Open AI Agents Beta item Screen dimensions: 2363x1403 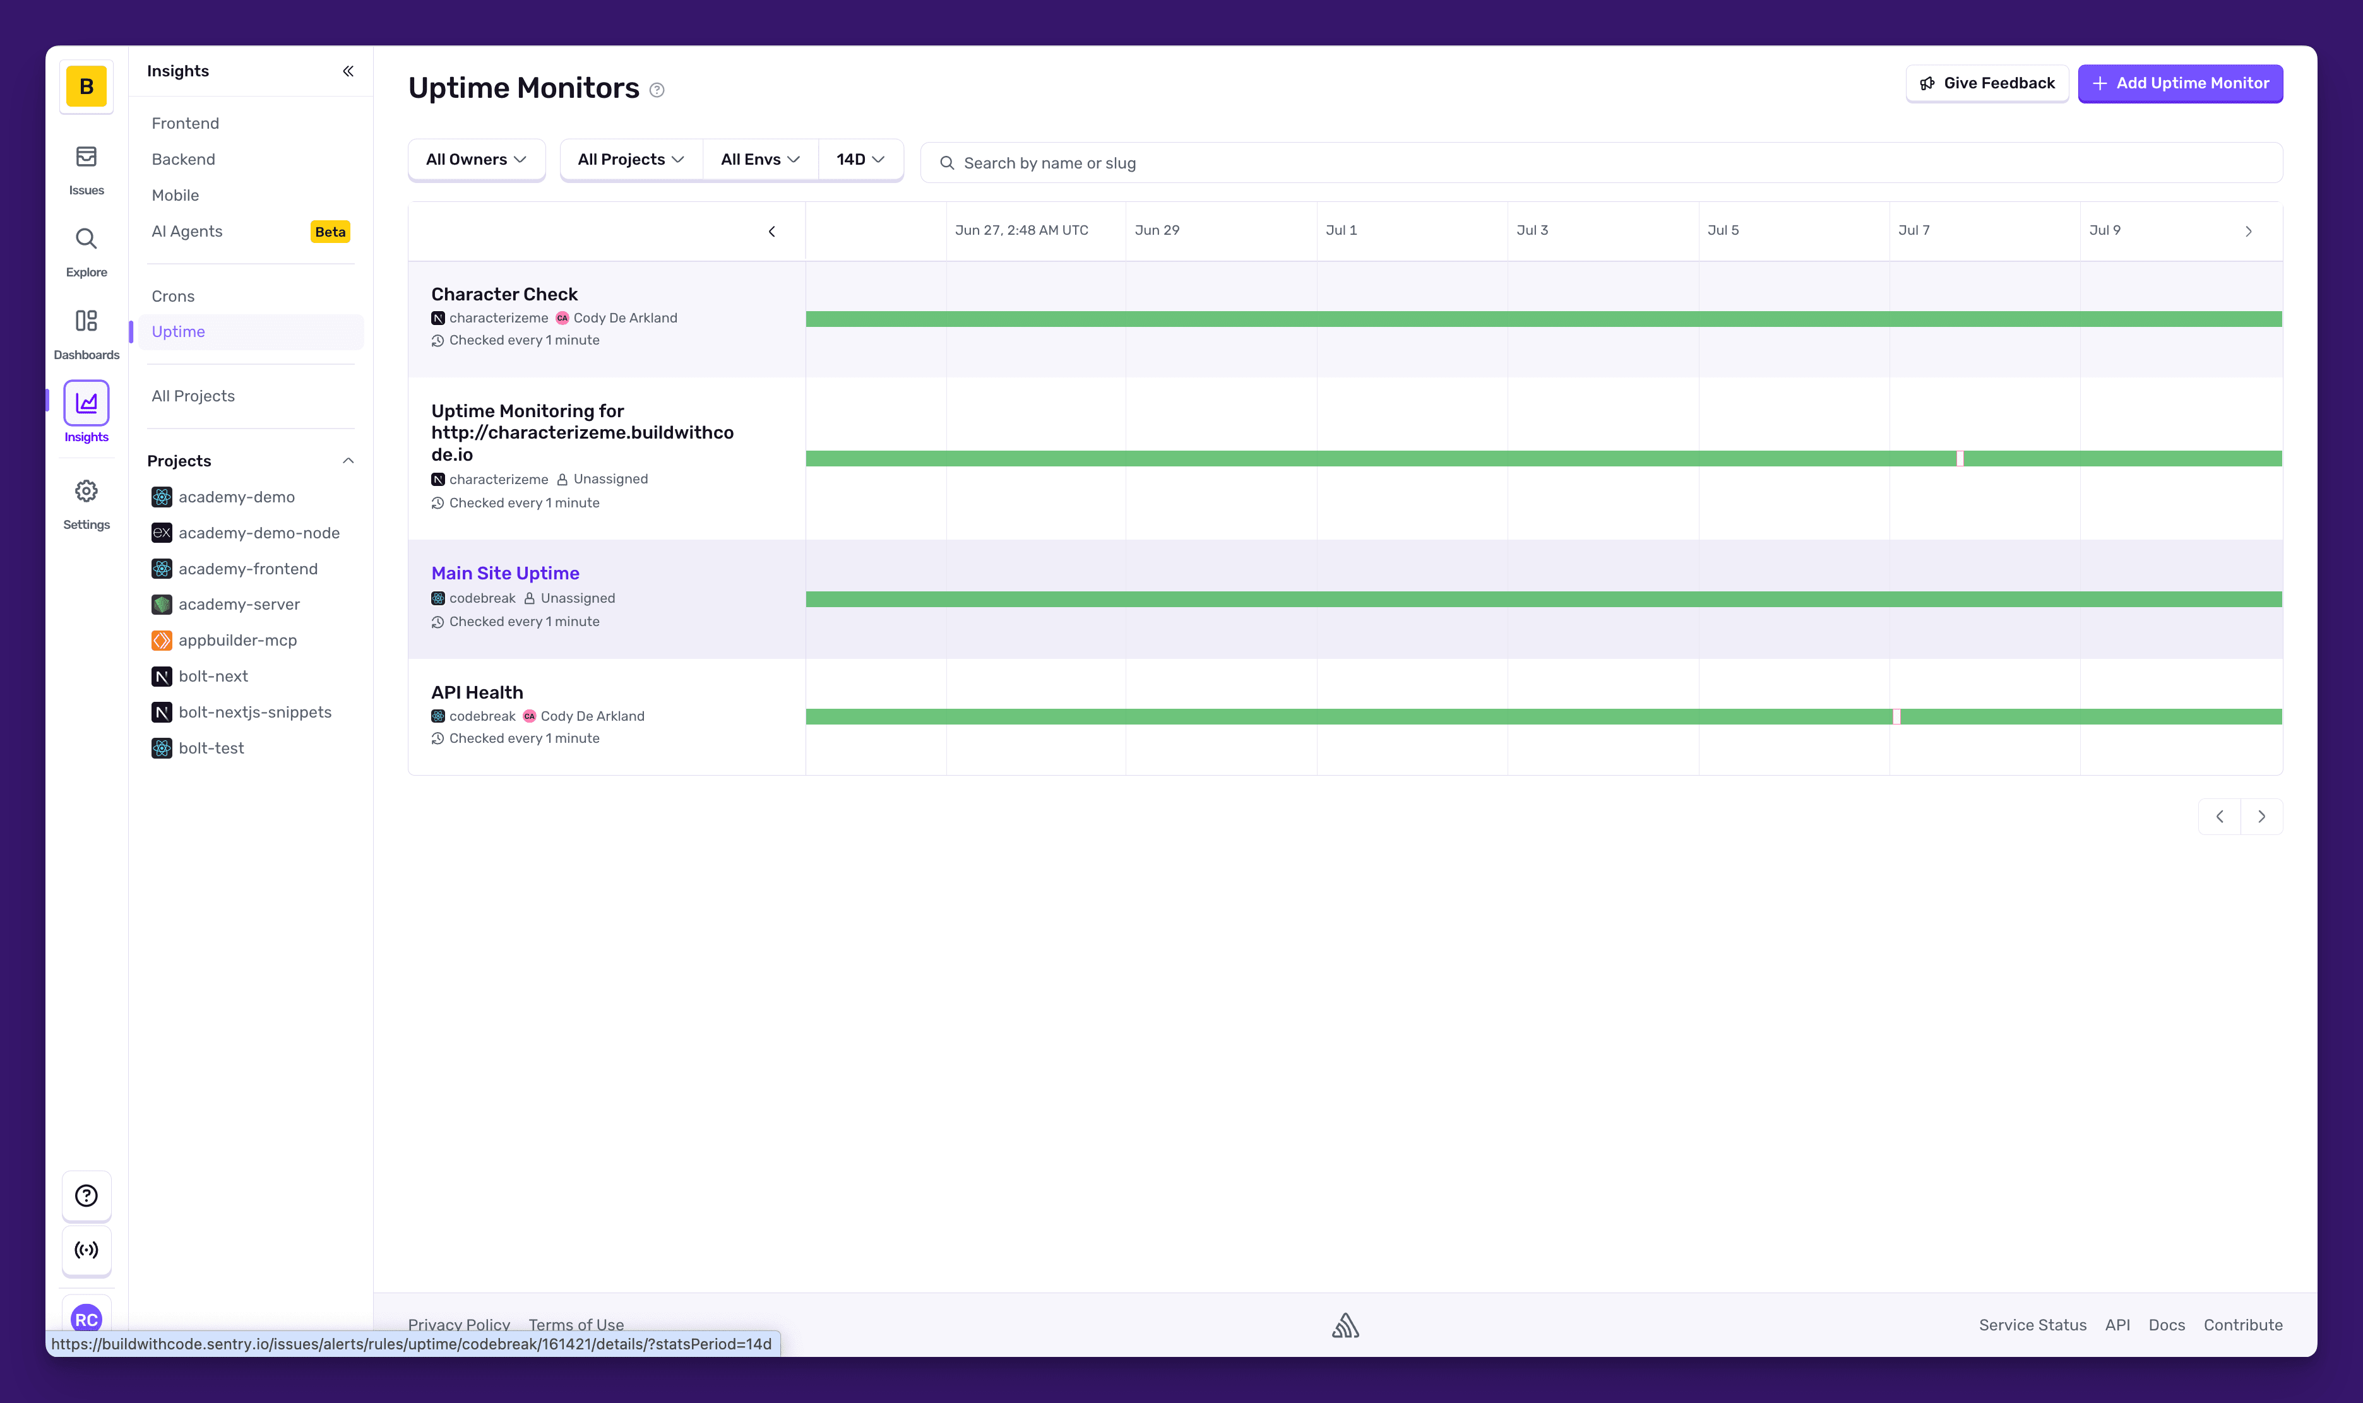pyautogui.click(x=251, y=232)
